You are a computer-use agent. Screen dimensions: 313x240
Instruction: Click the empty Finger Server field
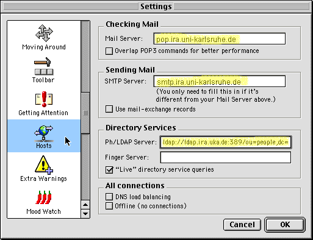pos(226,157)
